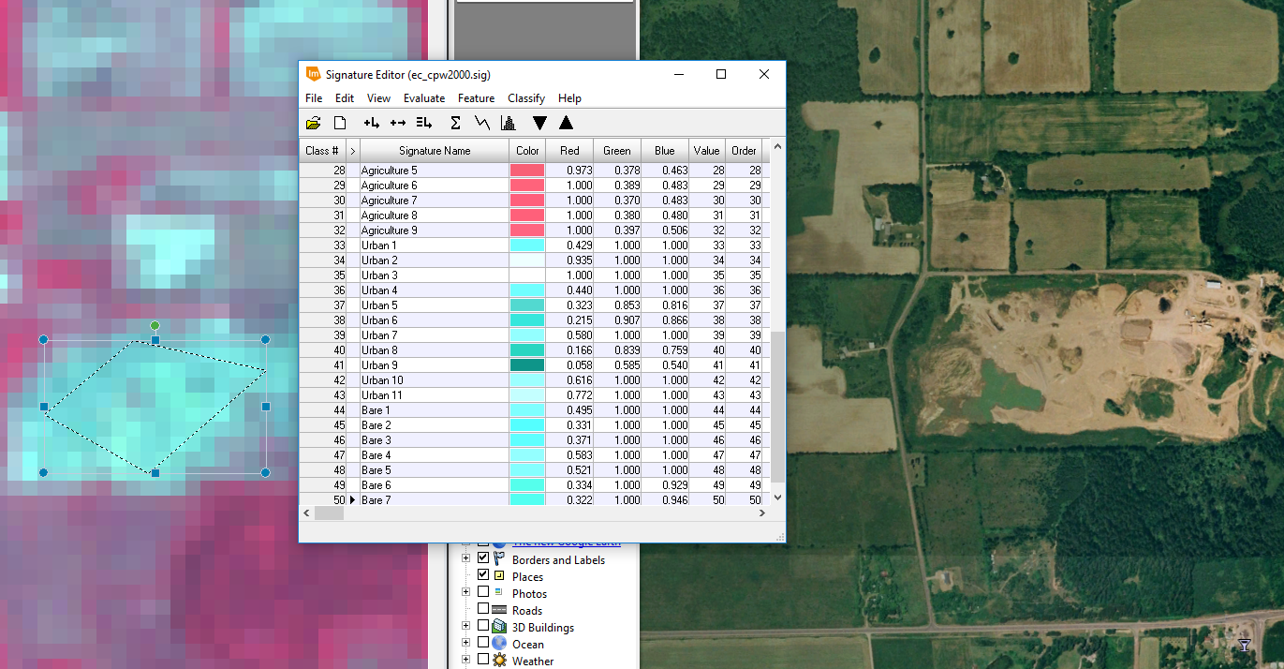Image resolution: width=1284 pixels, height=669 pixels.
Task: Disable the Places layer checkbox
Action: pyautogui.click(x=484, y=576)
